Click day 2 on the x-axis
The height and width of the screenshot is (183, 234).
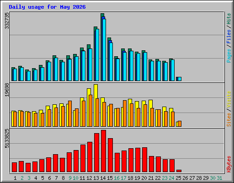click(x=22, y=178)
